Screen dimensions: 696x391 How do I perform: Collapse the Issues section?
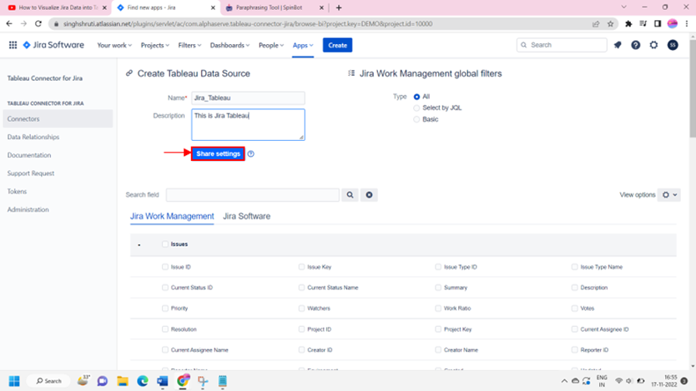(x=139, y=245)
